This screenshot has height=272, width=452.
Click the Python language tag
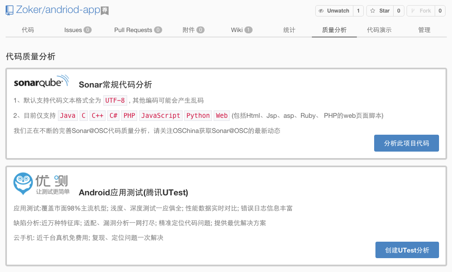coord(198,116)
